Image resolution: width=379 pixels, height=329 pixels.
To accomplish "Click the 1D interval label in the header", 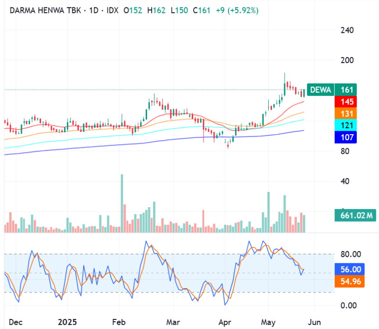I will coord(94,10).
